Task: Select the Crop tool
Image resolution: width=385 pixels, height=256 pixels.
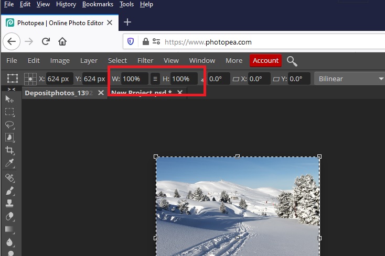Action: click(9, 150)
